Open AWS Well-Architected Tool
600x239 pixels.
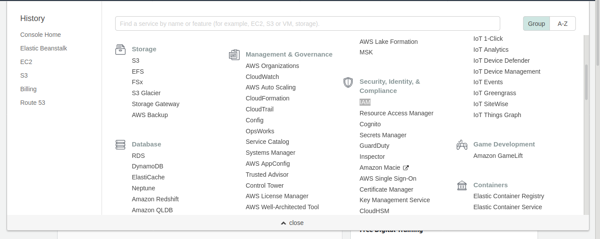click(x=282, y=207)
